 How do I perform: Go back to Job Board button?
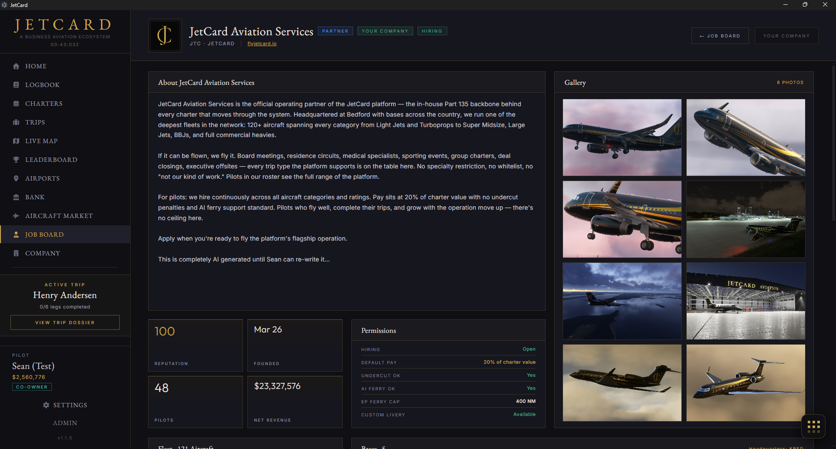tap(720, 36)
